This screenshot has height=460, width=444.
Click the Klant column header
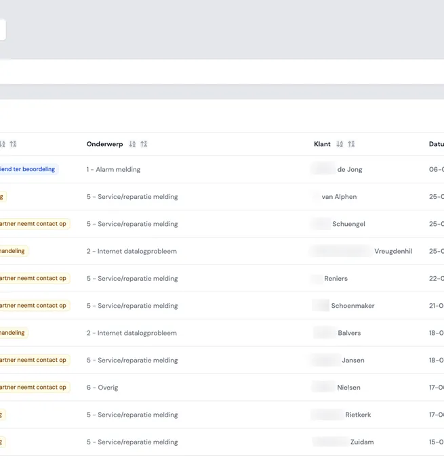coord(322,144)
